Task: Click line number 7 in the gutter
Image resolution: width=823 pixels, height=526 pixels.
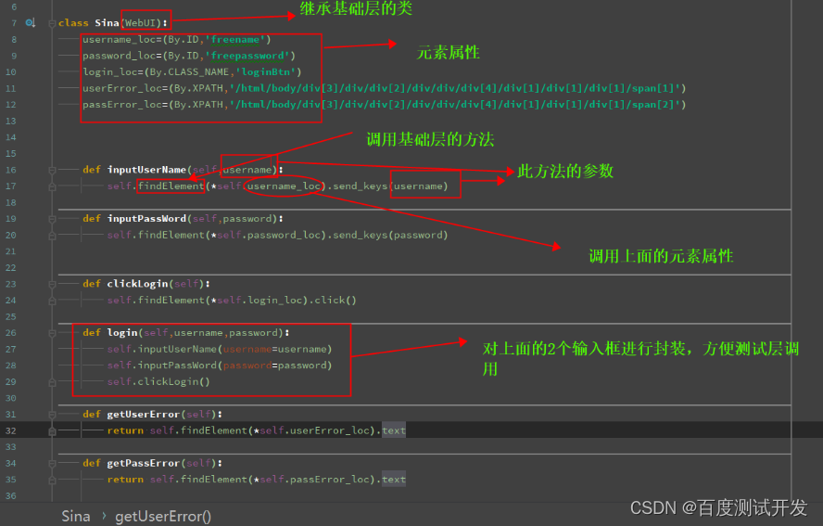Action: click(x=14, y=23)
